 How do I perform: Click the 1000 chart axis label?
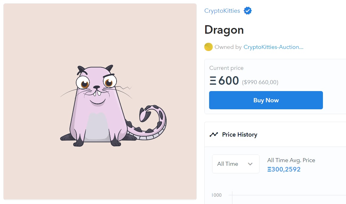tap(217, 195)
